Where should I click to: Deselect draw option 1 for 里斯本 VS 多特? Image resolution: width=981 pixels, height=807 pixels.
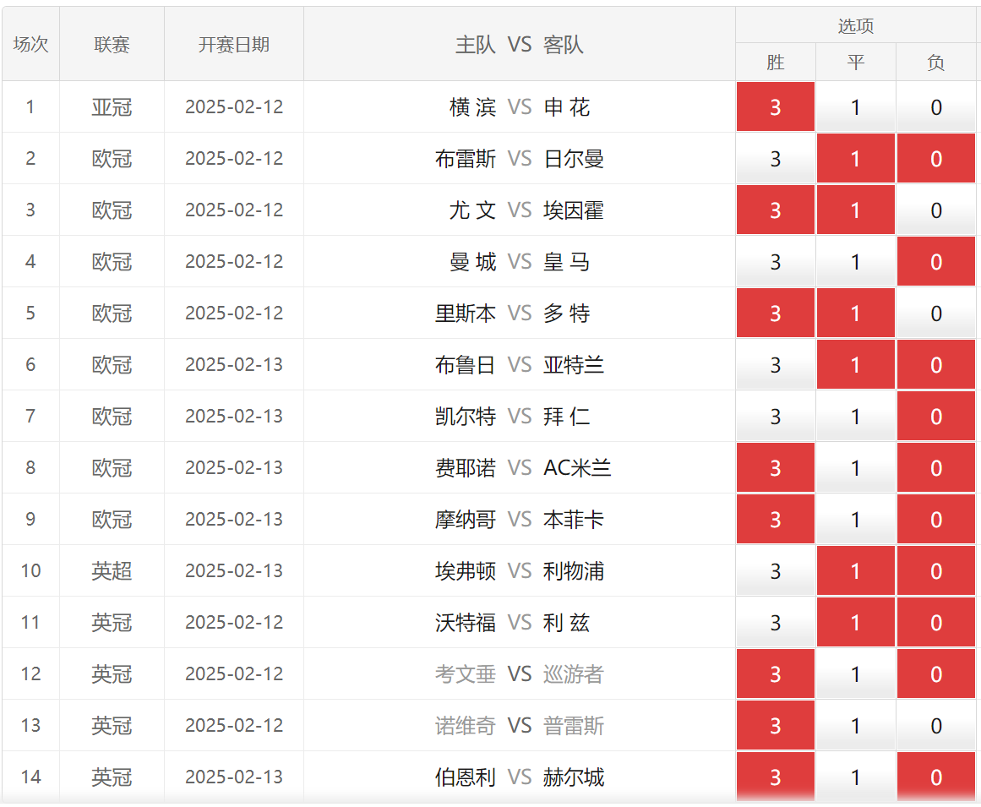tap(855, 313)
